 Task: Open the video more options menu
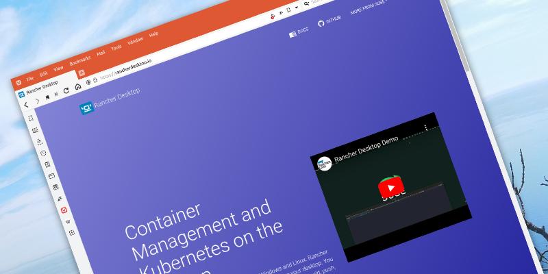(x=425, y=128)
